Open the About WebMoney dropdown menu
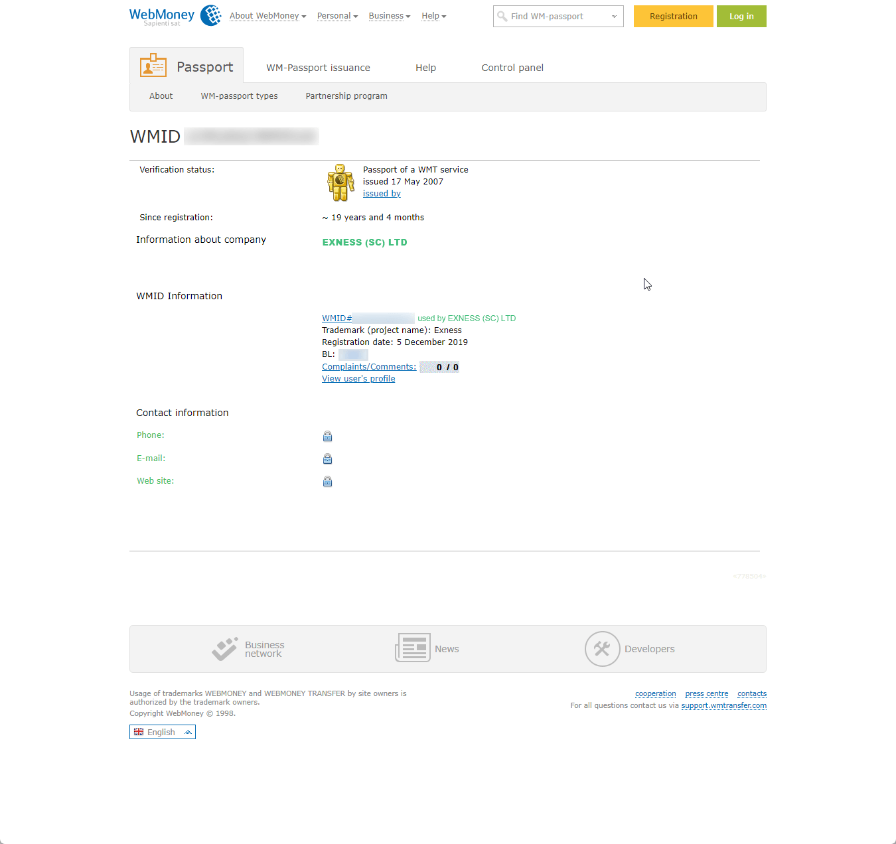The width and height of the screenshot is (896, 844). (x=267, y=15)
